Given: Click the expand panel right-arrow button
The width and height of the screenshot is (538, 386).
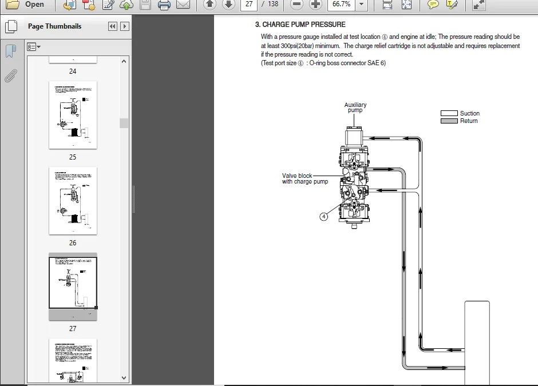Looking at the screenshot, I should (x=125, y=26).
